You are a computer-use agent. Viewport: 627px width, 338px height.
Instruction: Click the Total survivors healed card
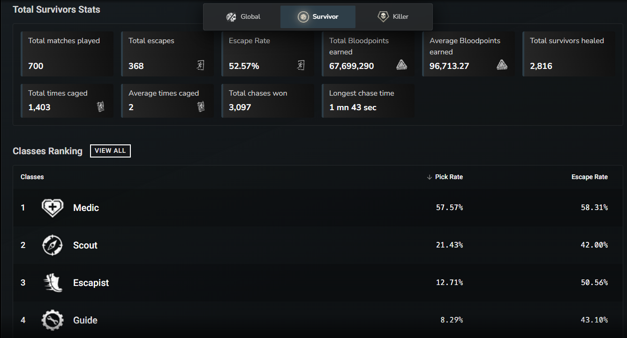[569, 54]
